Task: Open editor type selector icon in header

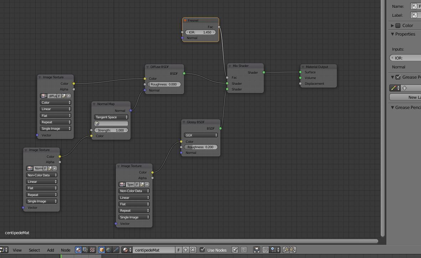Action: click(4, 250)
